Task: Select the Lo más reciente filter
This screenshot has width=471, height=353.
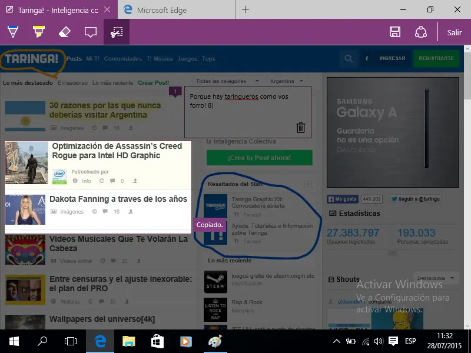Action: [x=112, y=82]
